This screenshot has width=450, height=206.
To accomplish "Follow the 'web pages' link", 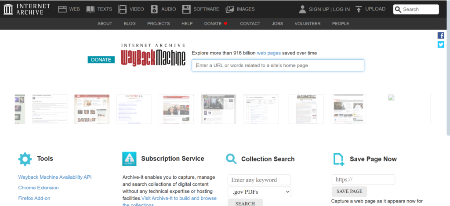I will (269, 53).
